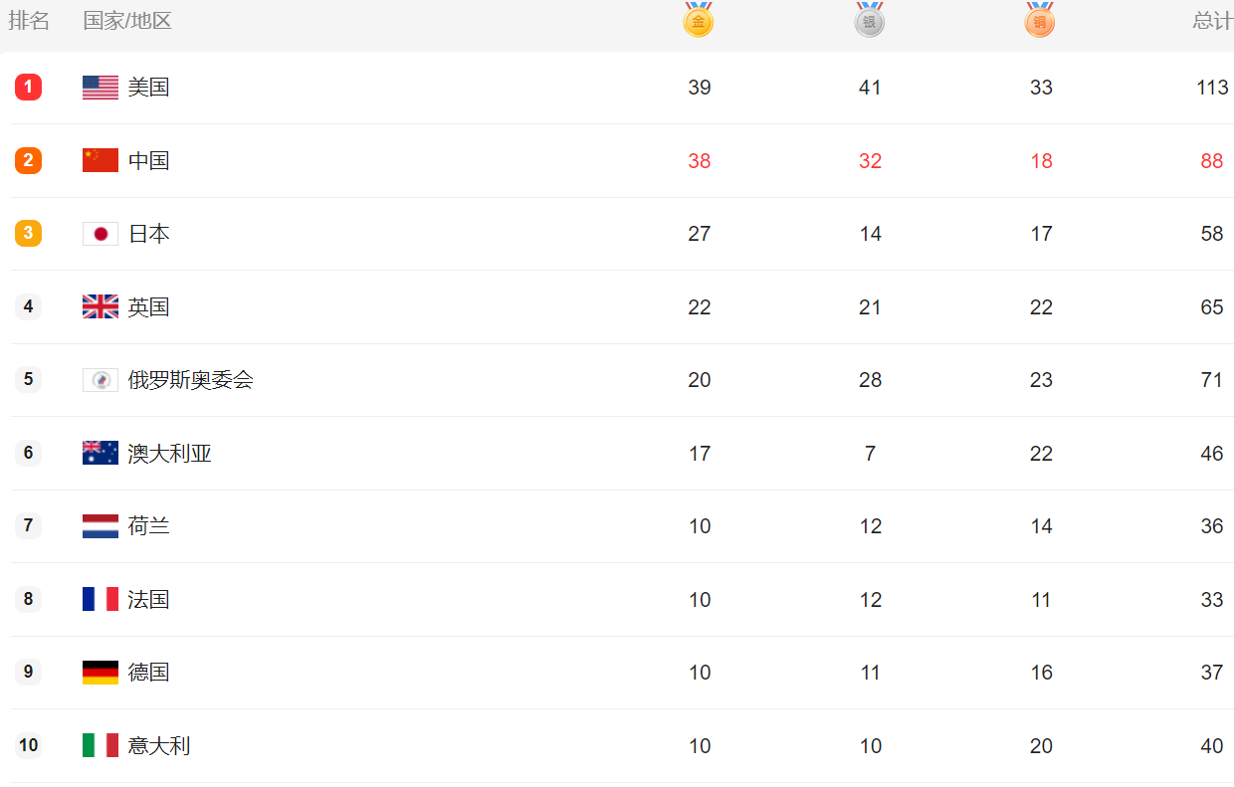Click the Japan flag icon

101,234
